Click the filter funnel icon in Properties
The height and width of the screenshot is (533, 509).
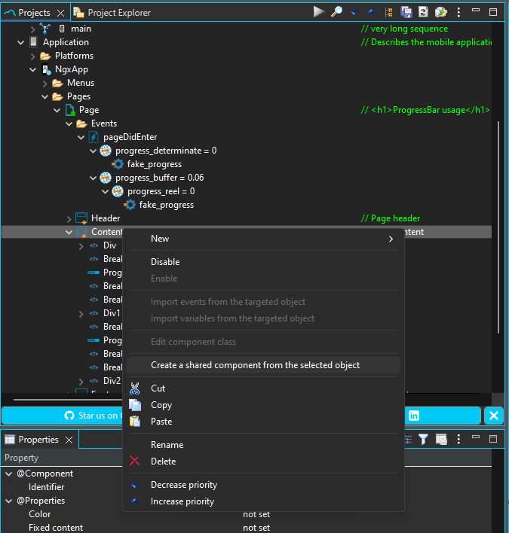424,439
